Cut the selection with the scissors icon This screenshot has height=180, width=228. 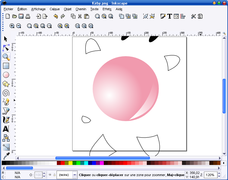80,16
